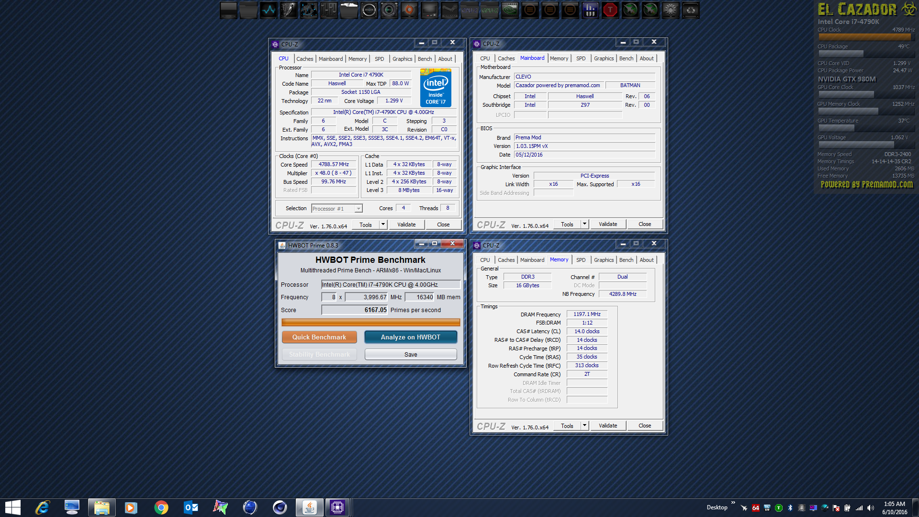Click Tools button in Memory CPU-Z window
This screenshot has height=517, width=919.
(x=567, y=426)
